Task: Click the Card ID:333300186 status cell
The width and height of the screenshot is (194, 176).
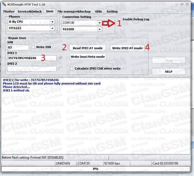Action: coord(171,163)
